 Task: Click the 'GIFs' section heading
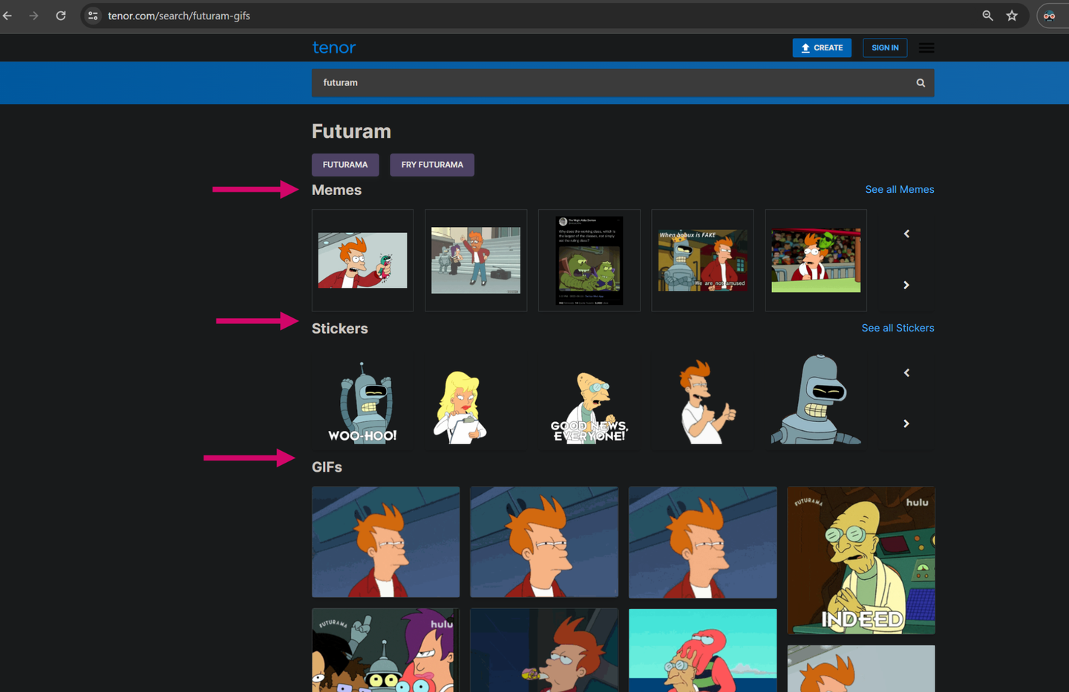point(327,467)
